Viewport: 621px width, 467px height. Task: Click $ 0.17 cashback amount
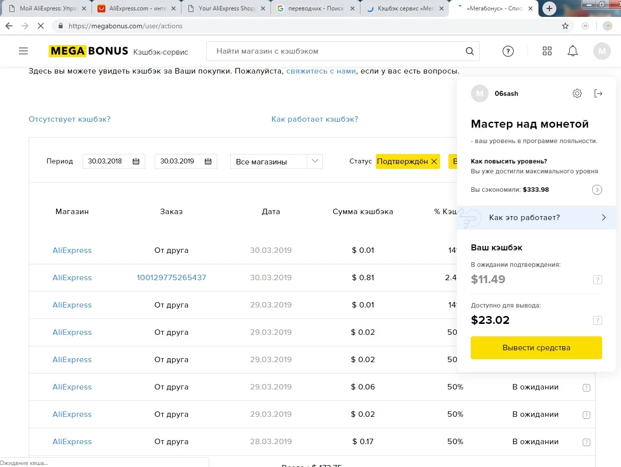pos(363,442)
